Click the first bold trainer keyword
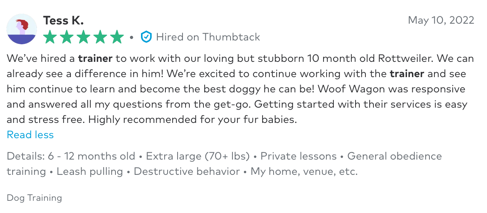Screen dimensions: 487x213 pyautogui.click(x=95, y=58)
